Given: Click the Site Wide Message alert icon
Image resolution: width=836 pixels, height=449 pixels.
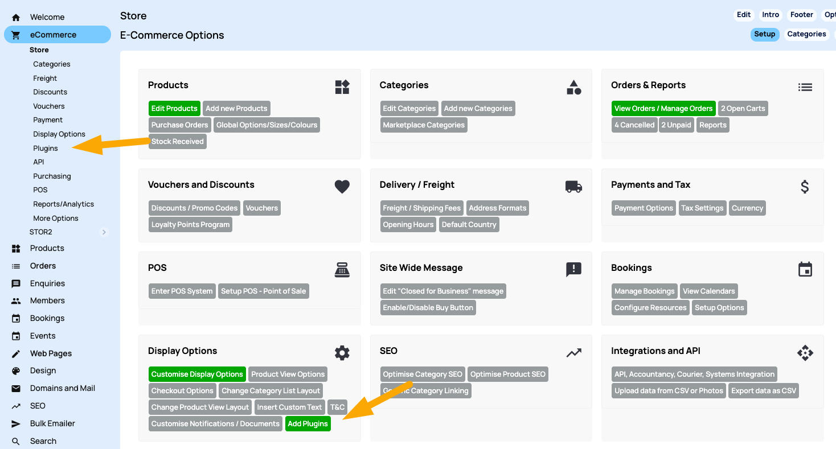Looking at the screenshot, I should (x=573, y=270).
